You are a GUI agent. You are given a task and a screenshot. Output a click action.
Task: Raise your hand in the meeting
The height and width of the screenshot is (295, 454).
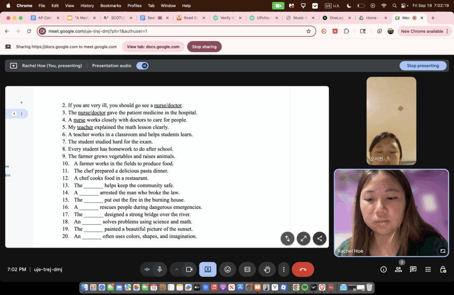click(267, 269)
